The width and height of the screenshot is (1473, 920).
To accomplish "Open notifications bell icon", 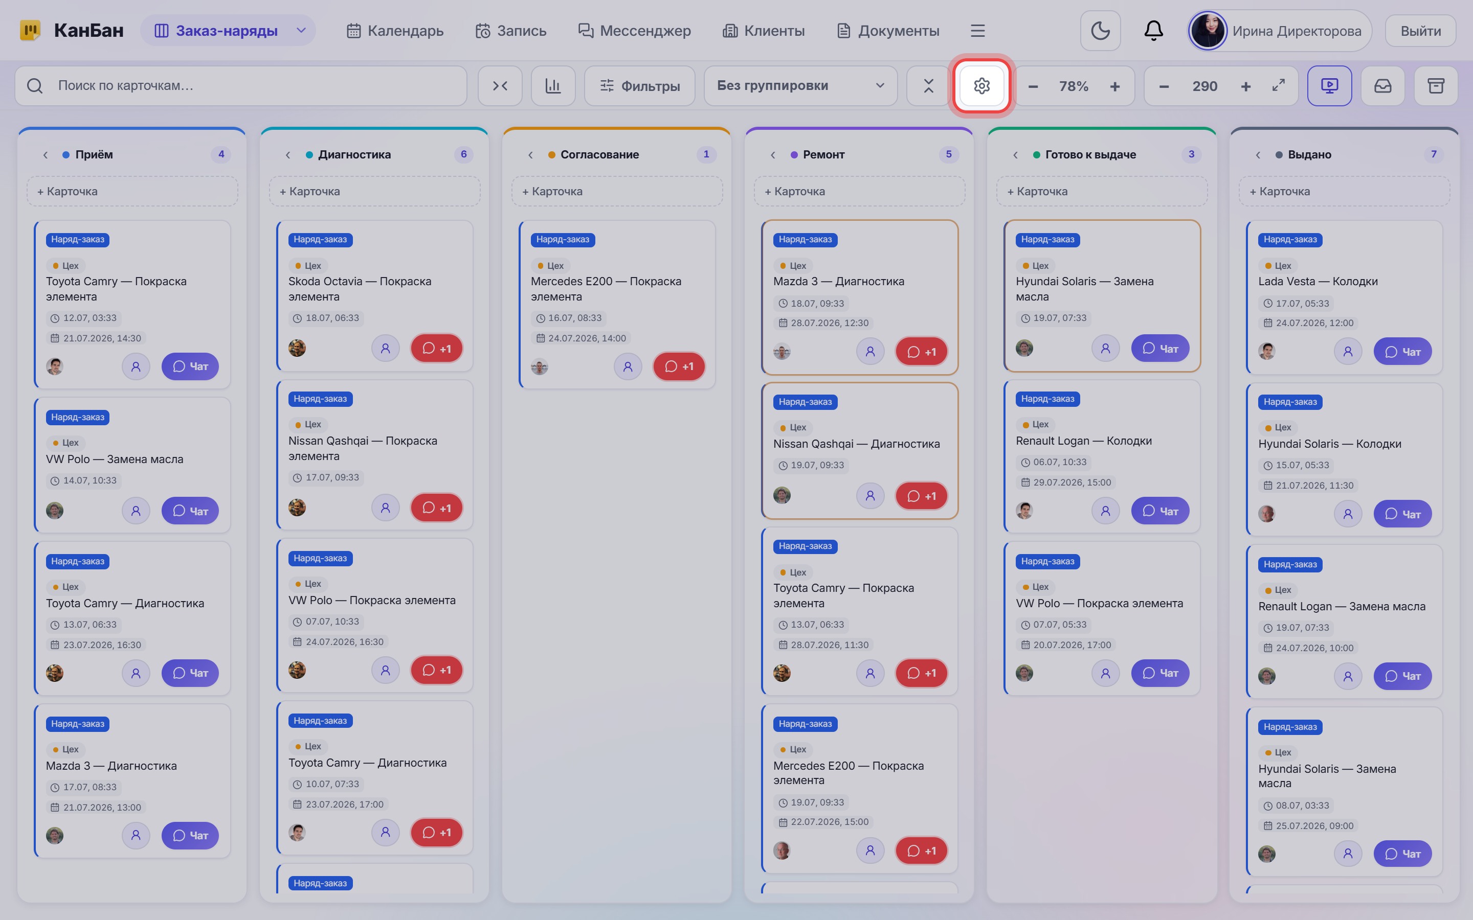I will coord(1153,31).
